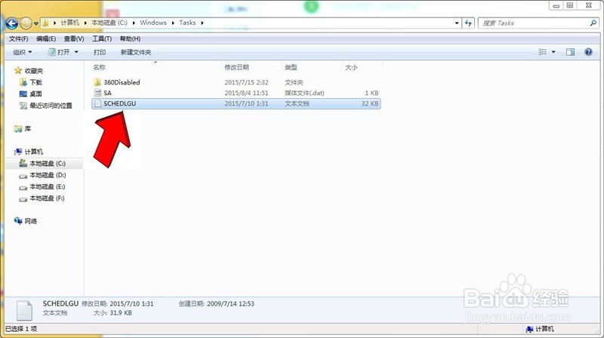Click the refresh button beside address bar
Viewport: 604px width, 338px height.
point(468,23)
